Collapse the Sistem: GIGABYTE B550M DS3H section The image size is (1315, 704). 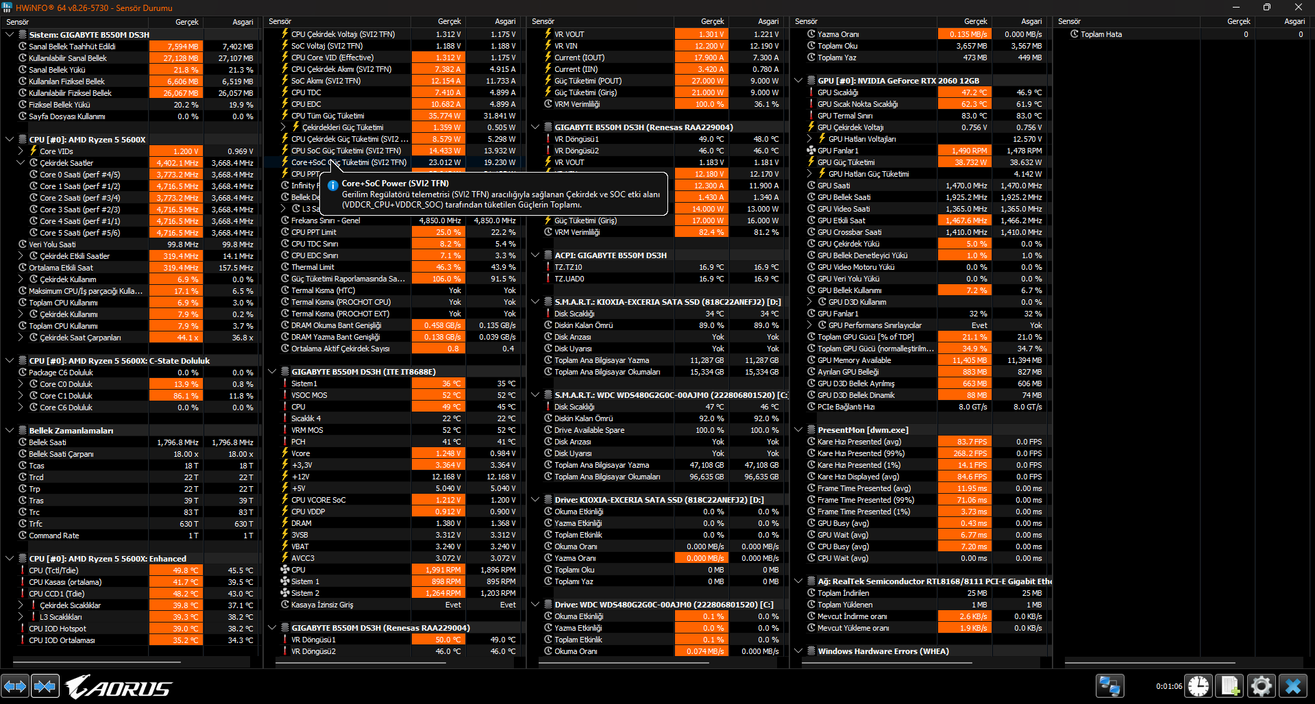point(10,35)
